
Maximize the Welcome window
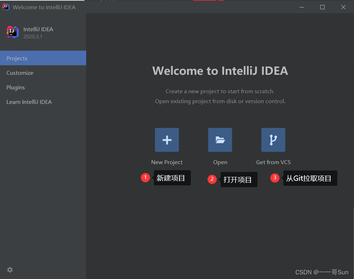[x=322, y=7]
